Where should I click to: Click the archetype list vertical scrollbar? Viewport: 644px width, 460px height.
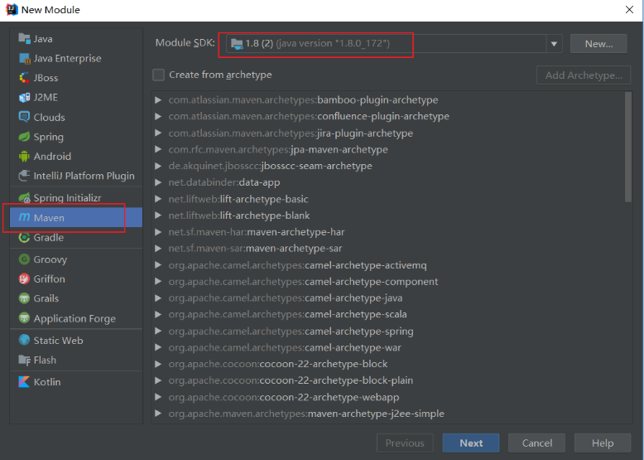(628, 147)
